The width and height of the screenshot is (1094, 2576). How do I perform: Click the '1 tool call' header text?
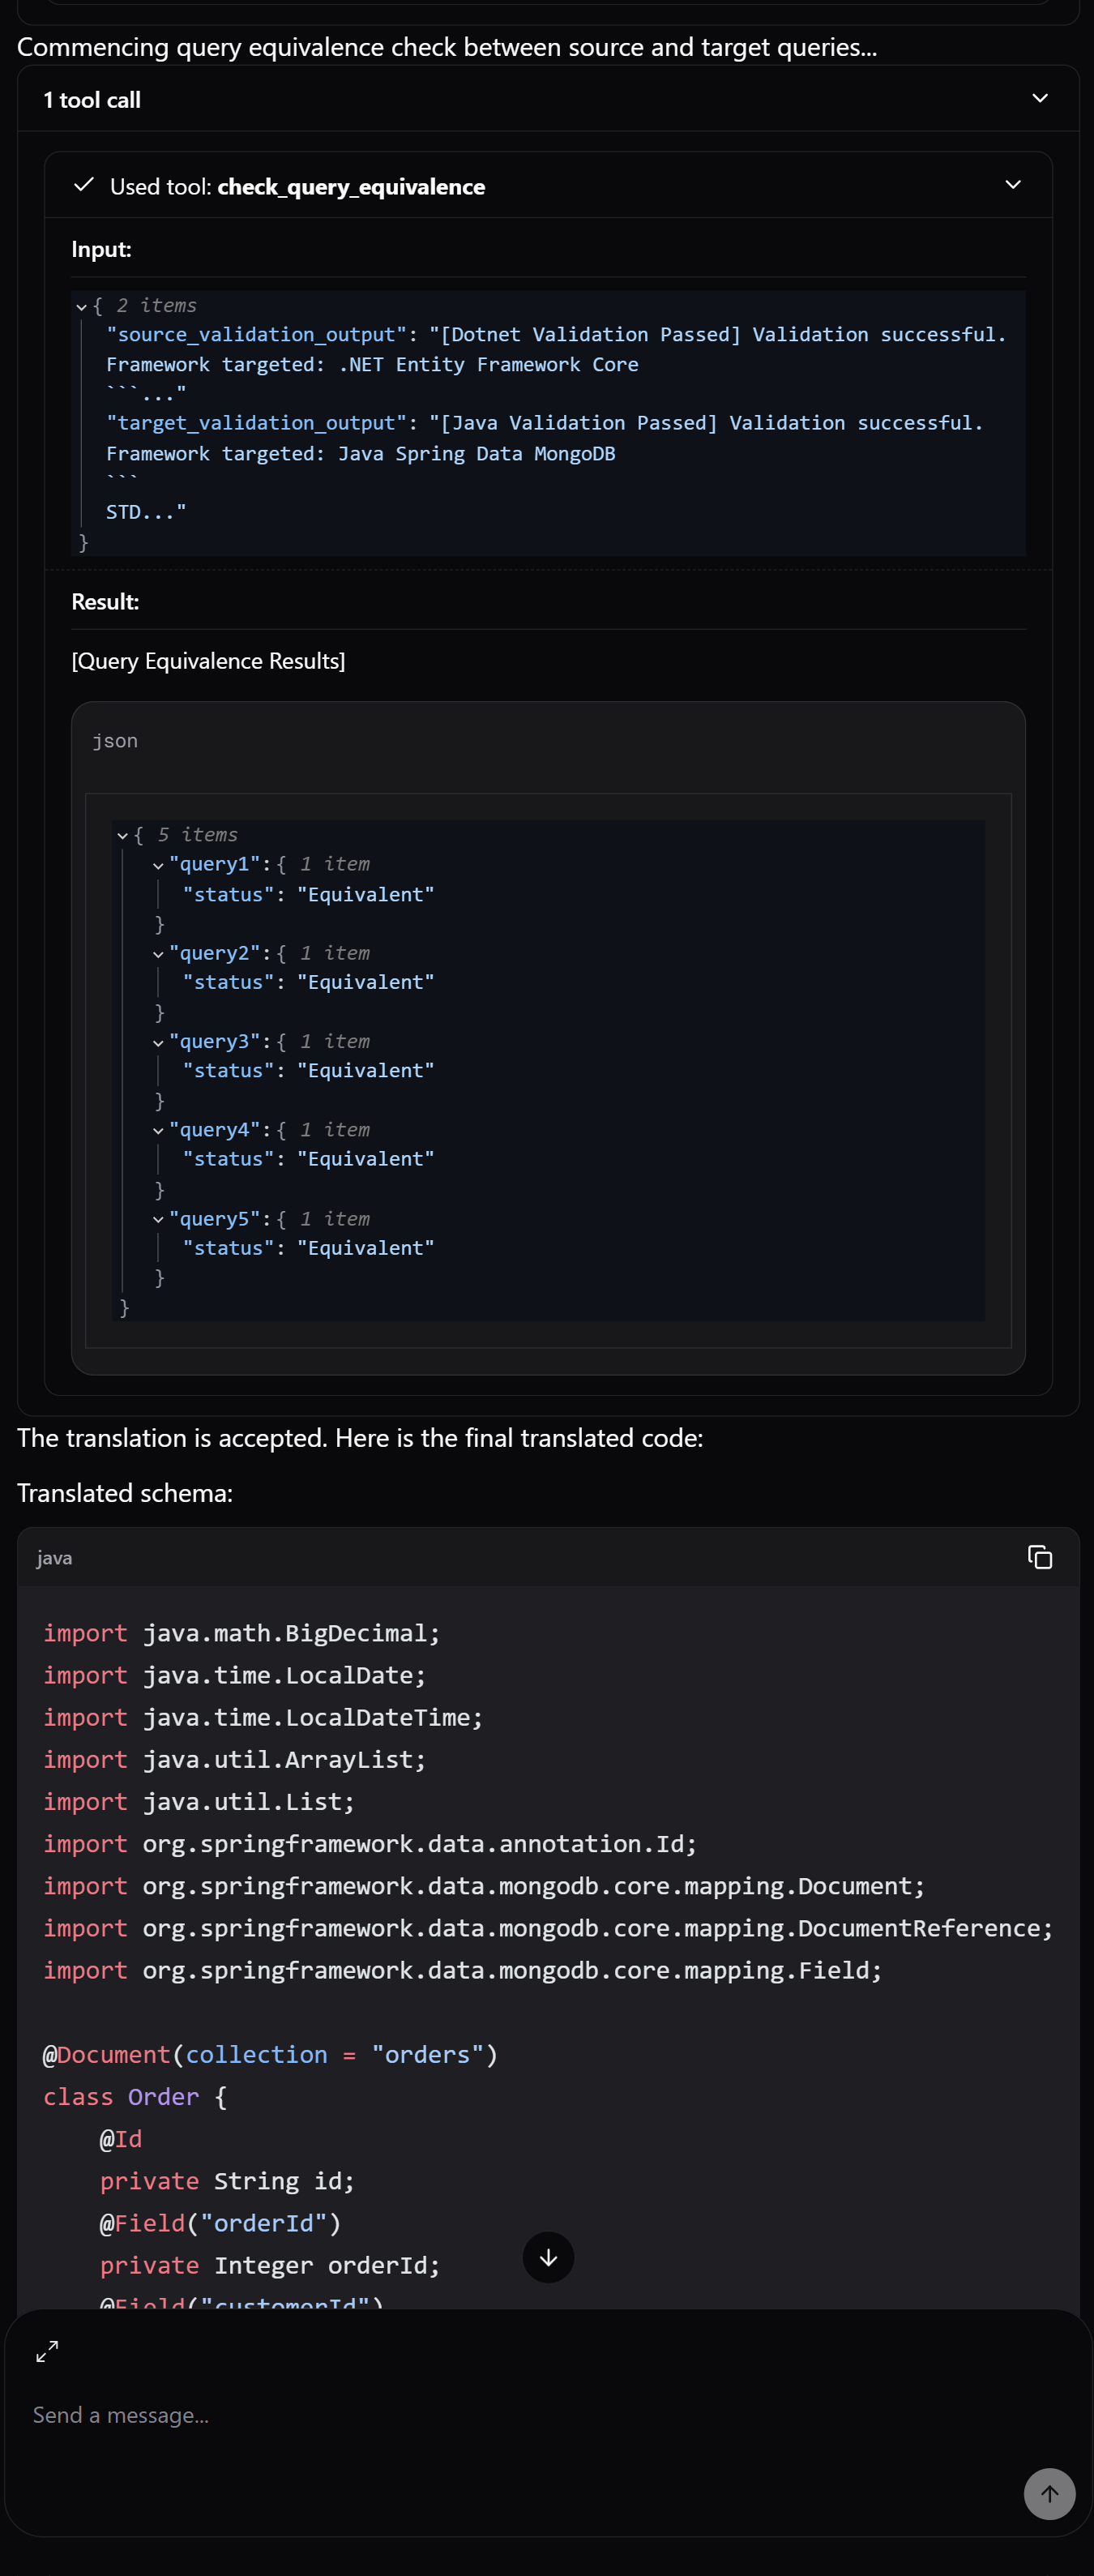(92, 100)
